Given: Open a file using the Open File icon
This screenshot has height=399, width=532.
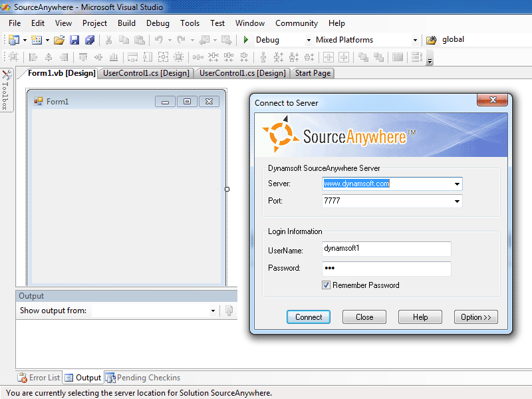Looking at the screenshot, I should click(59, 39).
